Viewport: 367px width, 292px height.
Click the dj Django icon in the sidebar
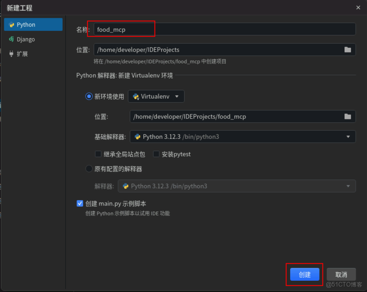click(11, 39)
